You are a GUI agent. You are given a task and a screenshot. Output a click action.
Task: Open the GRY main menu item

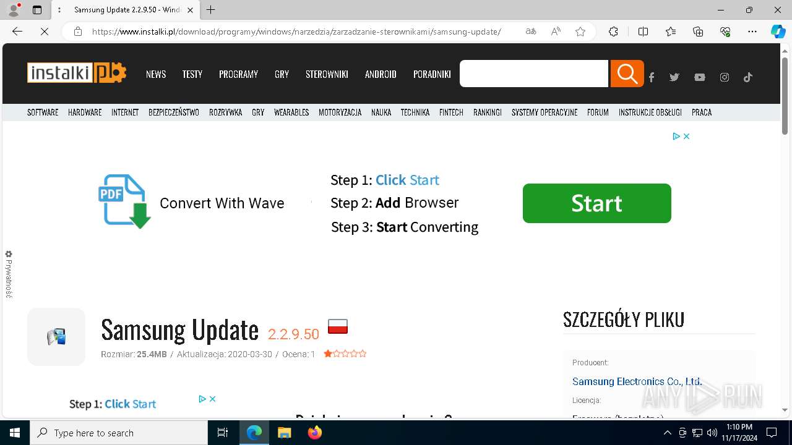(282, 74)
